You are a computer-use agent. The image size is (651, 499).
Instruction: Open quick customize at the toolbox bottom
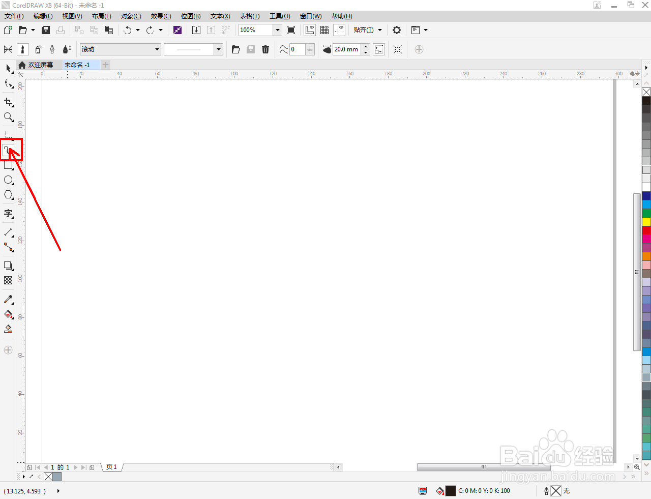[8, 350]
